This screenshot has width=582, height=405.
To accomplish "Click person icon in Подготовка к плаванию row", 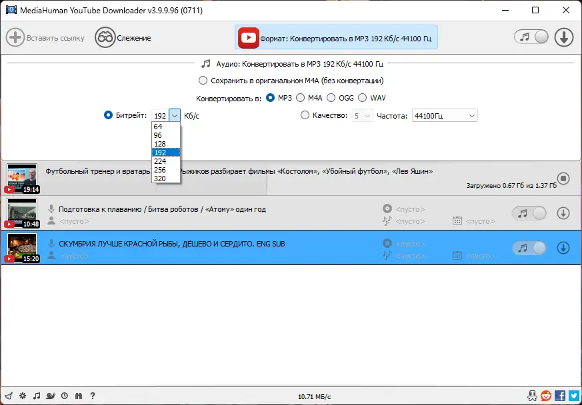I will pyautogui.click(x=51, y=221).
